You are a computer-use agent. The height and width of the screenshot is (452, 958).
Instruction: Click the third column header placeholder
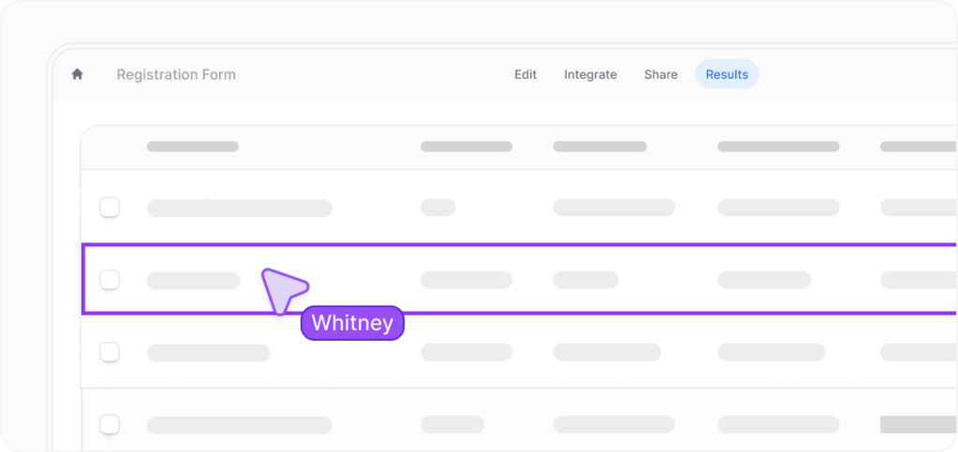coord(599,146)
